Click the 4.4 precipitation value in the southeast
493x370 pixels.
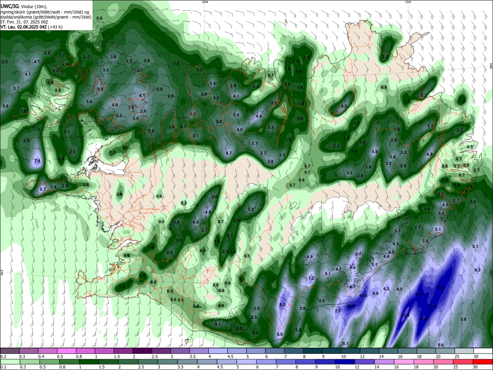click(386, 256)
